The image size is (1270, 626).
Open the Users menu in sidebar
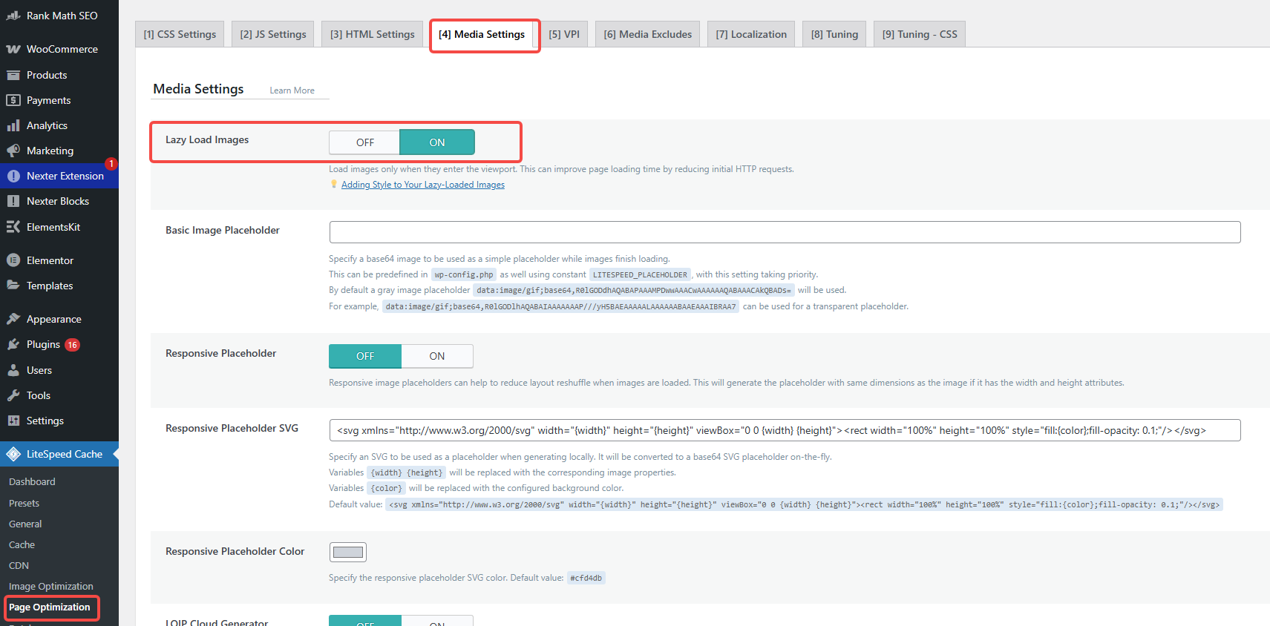click(x=39, y=370)
